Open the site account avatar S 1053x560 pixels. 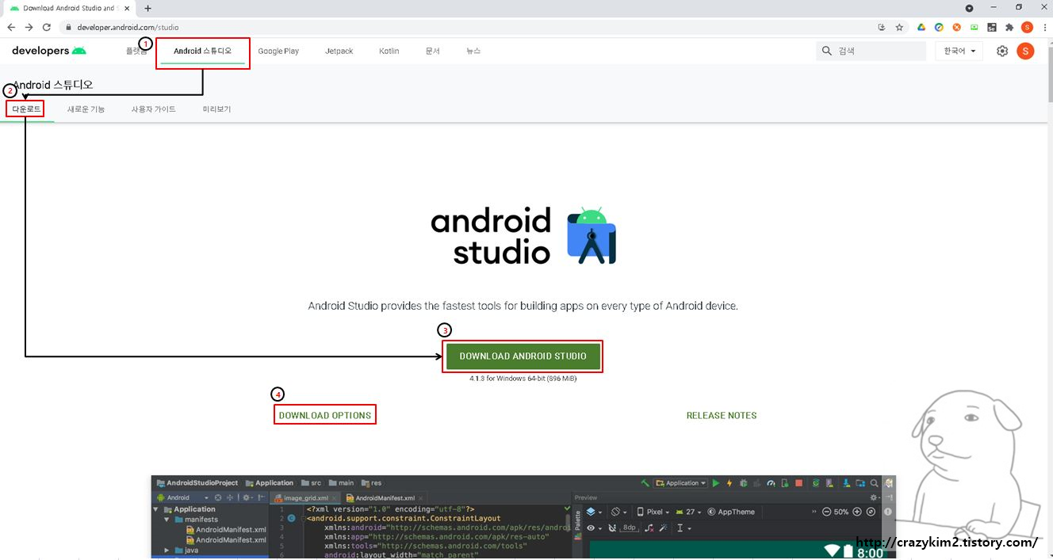tap(1025, 51)
